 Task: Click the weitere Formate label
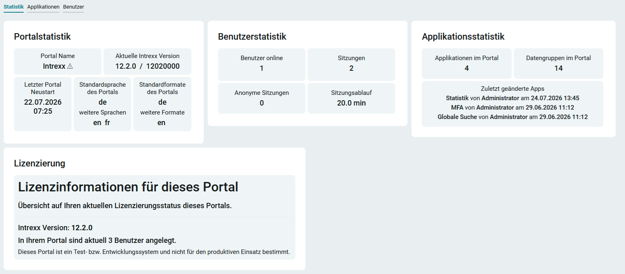[162, 112]
